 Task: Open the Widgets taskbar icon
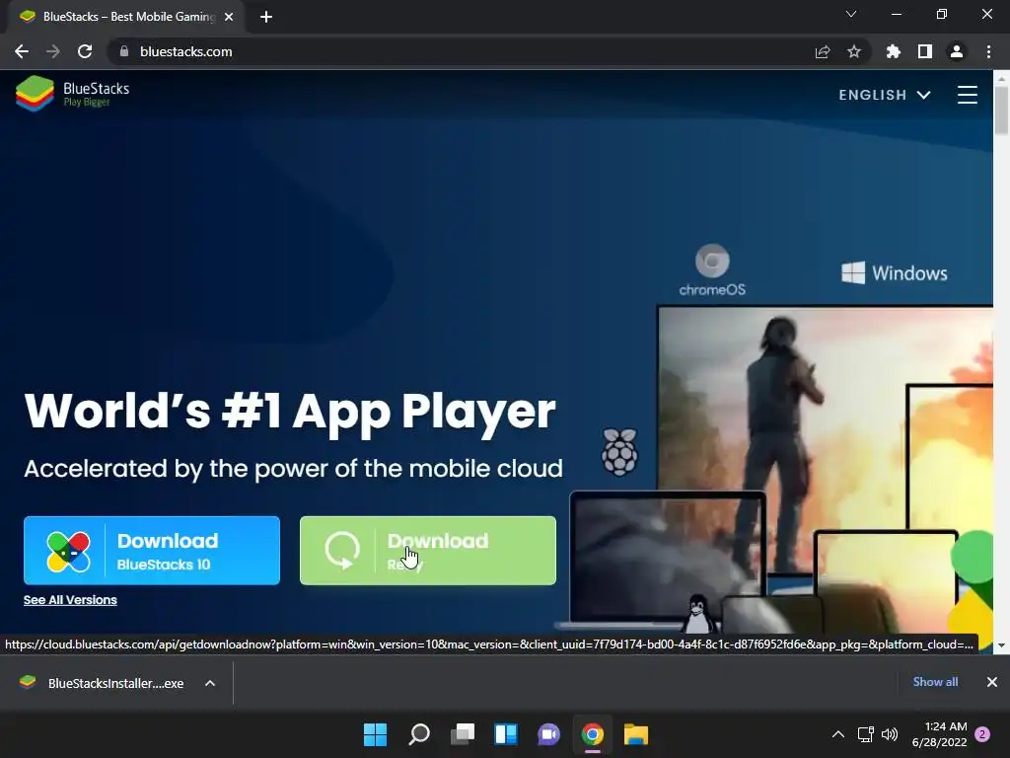(x=506, y=734)
